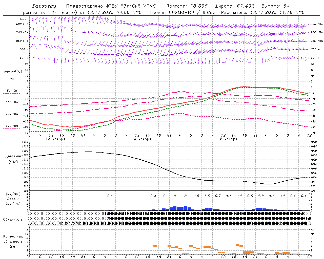The width and height of the screenshot is (324, 259).
Task: Click the Конвективн. convective cloud label
Action: pyautogui.click(x=13, y=236)
